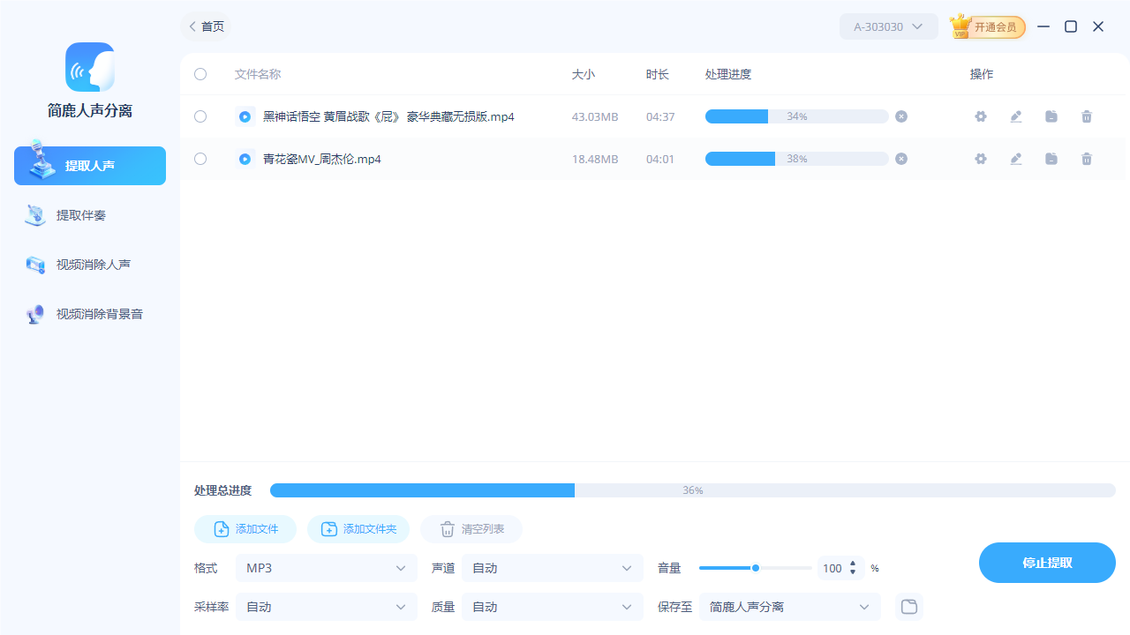Select checkbox for 青花瓷MV file row
Viewport: 1130px width, 635px height.
click(200, 159)
